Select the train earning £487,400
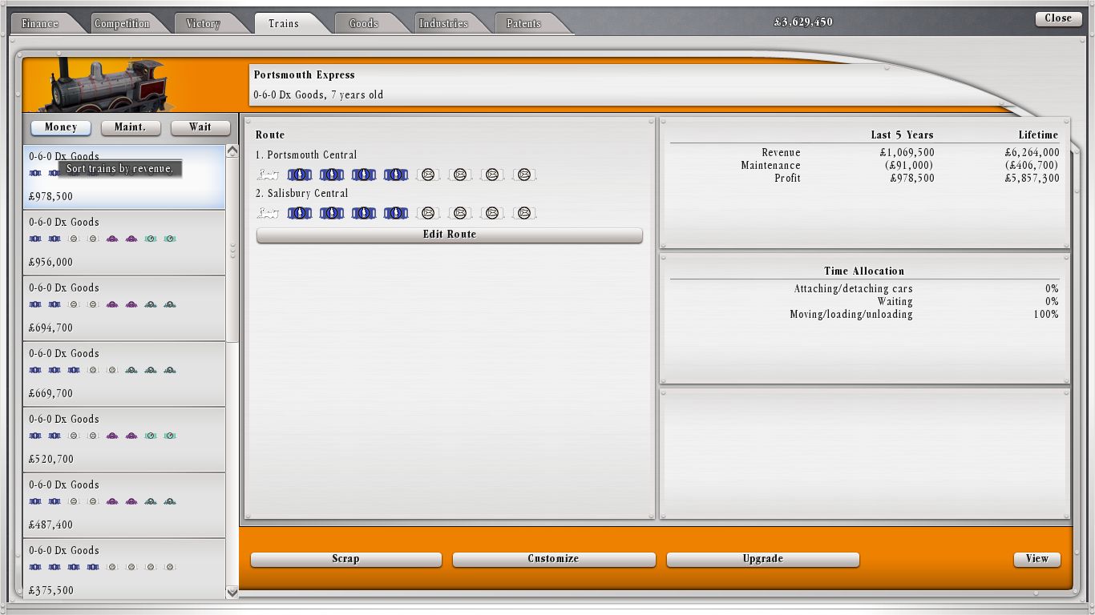 [x=124, y=505]
